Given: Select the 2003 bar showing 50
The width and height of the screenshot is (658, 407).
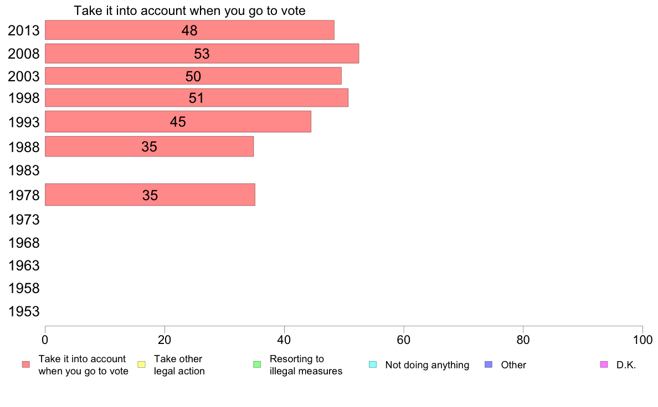Looking at the screenshot, I should click(x=193, y=76).
